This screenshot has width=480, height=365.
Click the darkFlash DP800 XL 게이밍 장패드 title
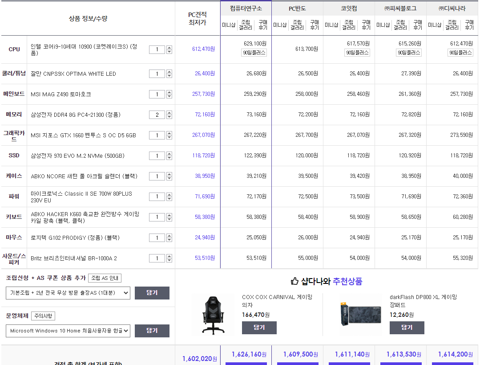[x=423, y=301]
